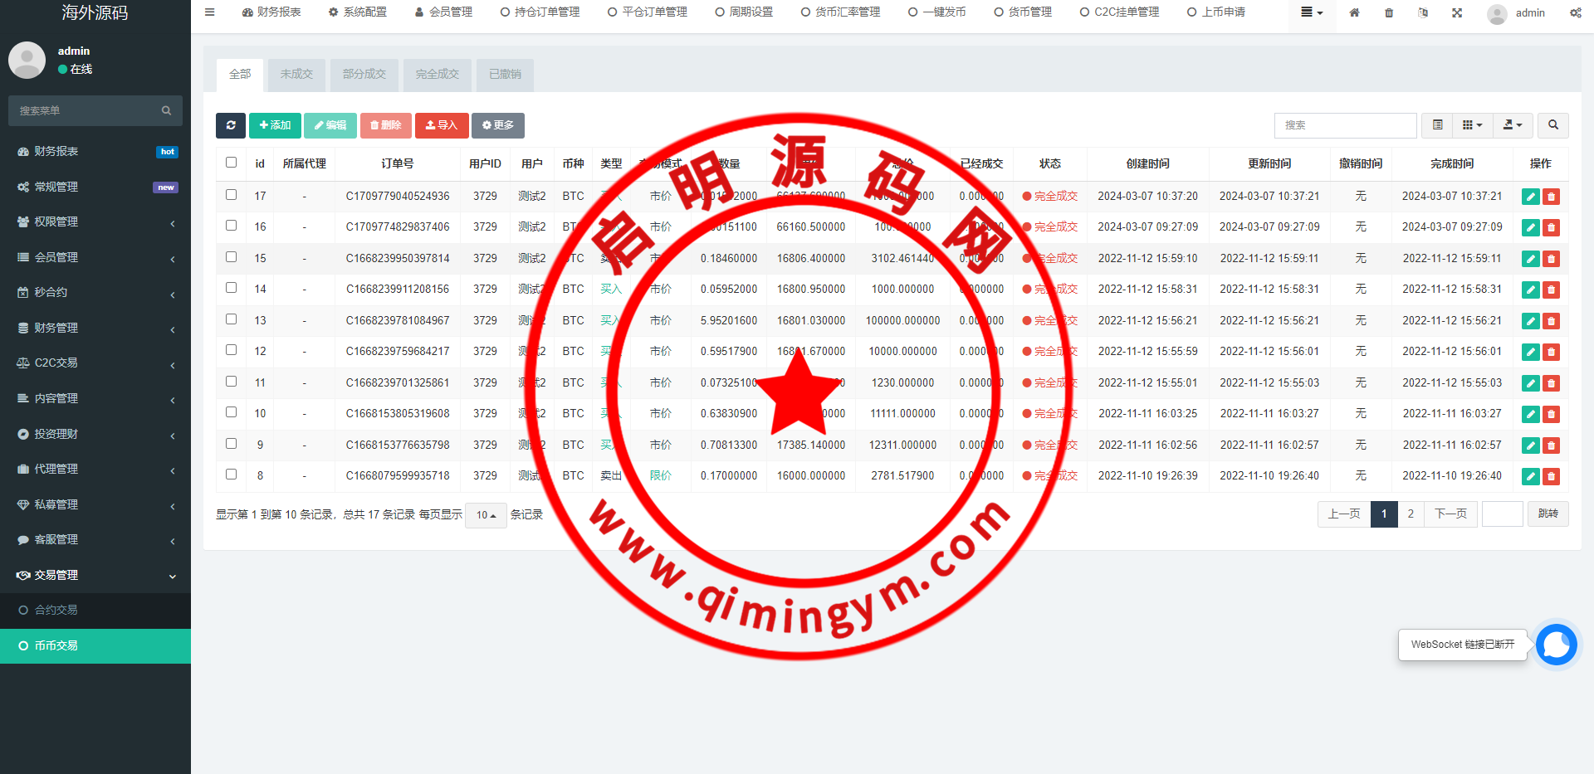Click red delete icon for order id 8
The image size is (1594, 774).
1551,477
